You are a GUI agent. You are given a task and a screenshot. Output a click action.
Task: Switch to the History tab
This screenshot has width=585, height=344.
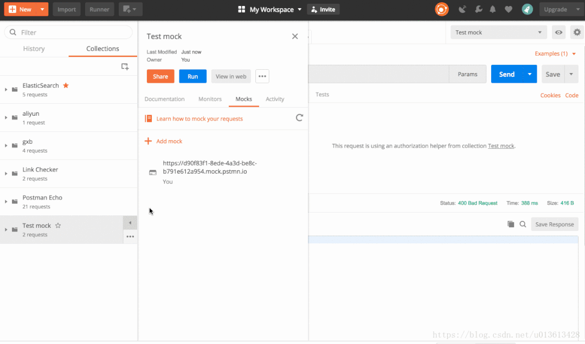tap(34, 48)
